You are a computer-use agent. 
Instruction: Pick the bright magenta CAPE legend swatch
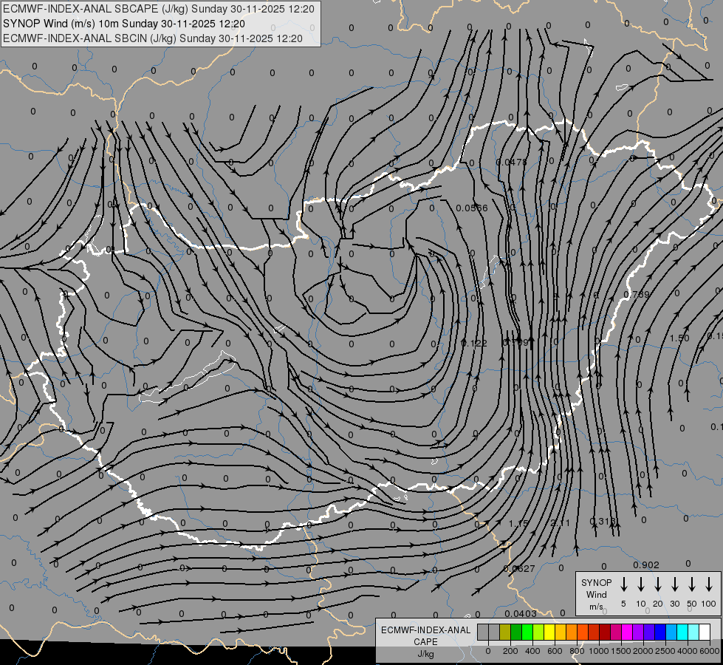click(627, 632)
